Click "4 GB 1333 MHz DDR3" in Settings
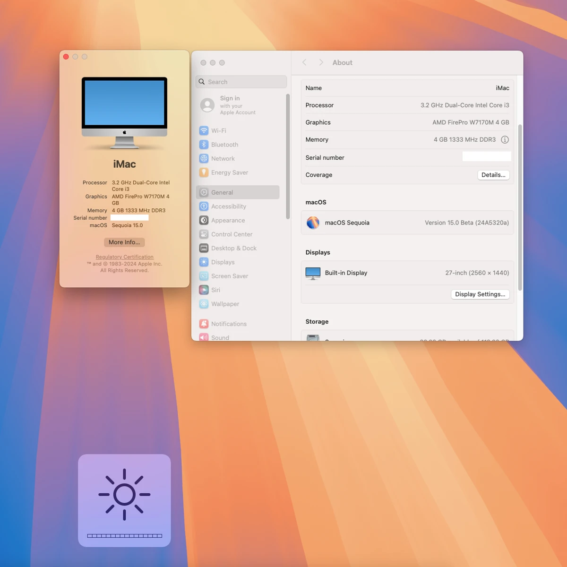Screen dimensions: 567x567 [x=464, y=139]
